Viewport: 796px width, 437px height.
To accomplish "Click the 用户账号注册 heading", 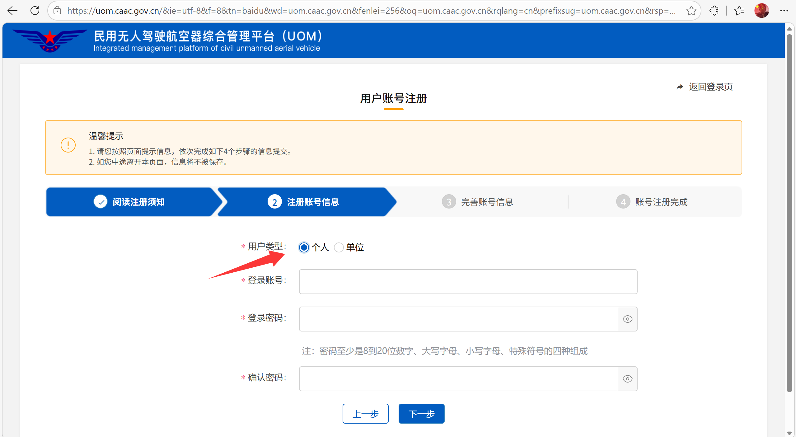I will (393, 98).
